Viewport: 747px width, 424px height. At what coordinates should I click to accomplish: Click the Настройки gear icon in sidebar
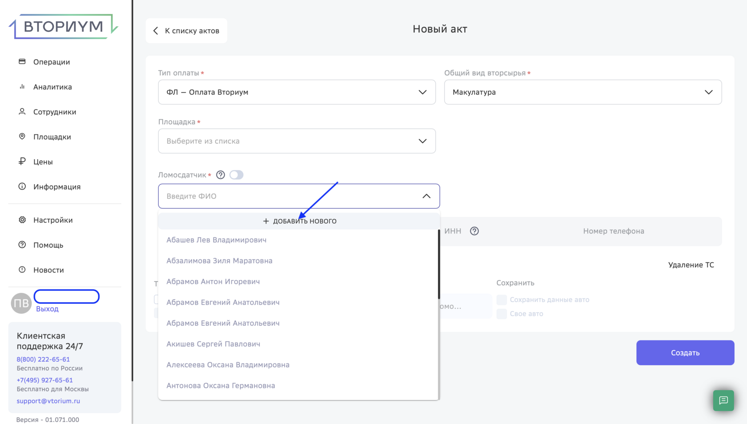[22, 220]
